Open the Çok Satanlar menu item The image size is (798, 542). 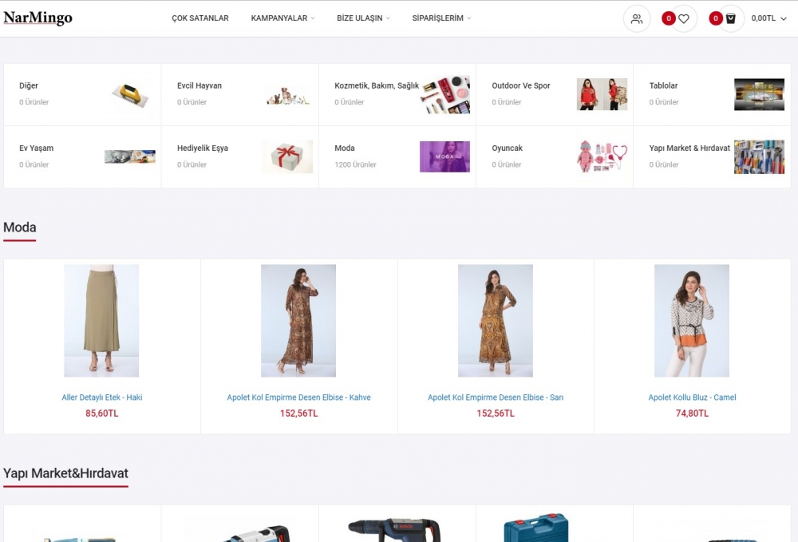click(200, 18)
